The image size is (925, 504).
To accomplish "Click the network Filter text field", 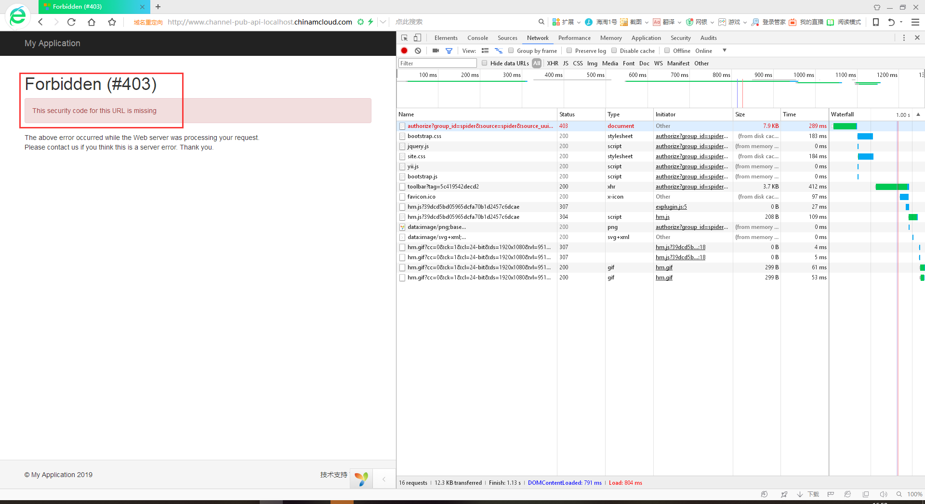I will [x=437, y=63].
